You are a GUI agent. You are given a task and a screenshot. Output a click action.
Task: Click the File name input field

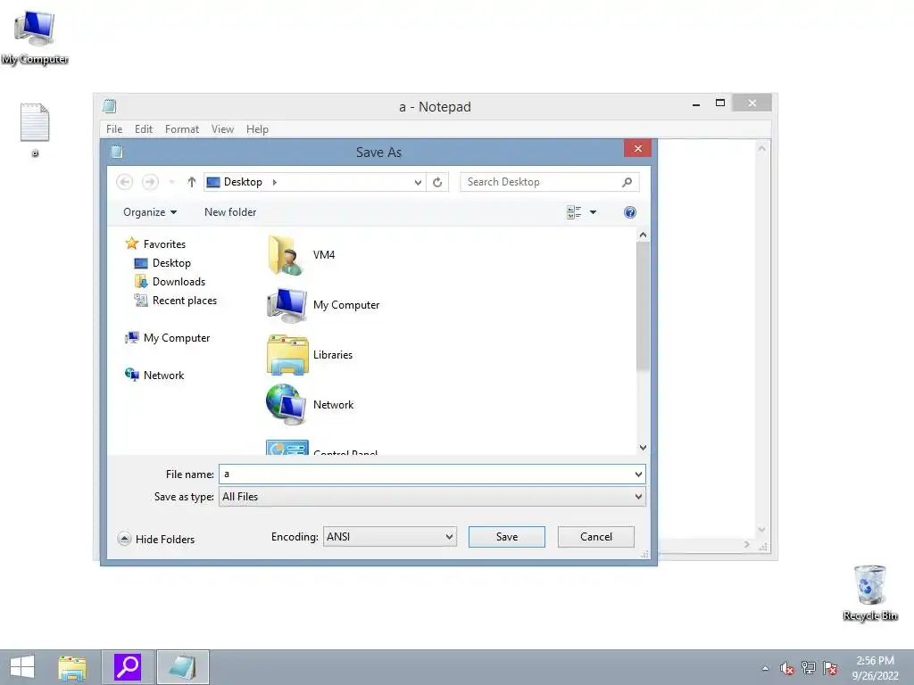point(426,475)
